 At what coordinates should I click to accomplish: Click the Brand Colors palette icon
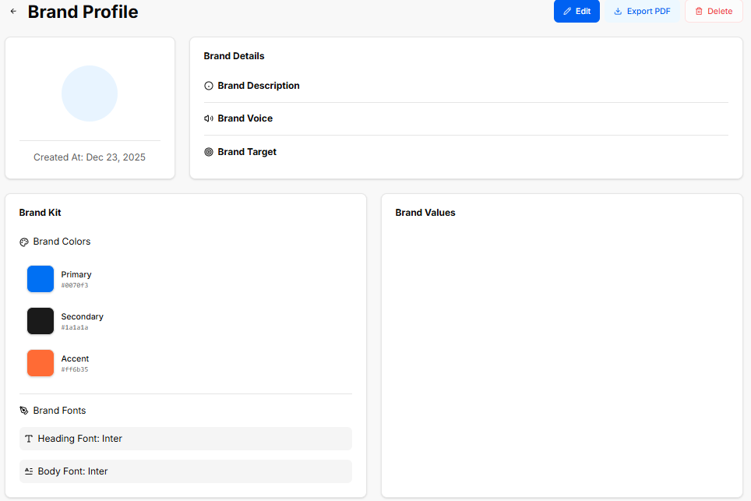[24, 242]
